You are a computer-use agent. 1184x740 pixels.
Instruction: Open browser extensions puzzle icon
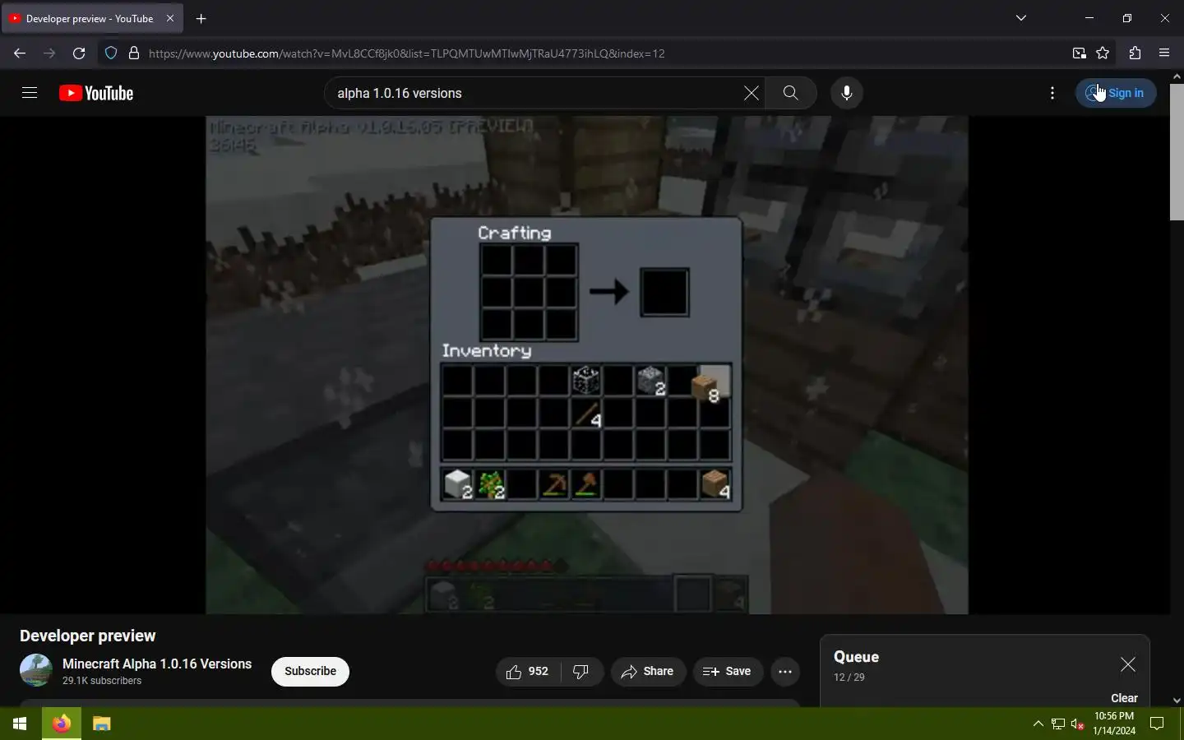1135,53
